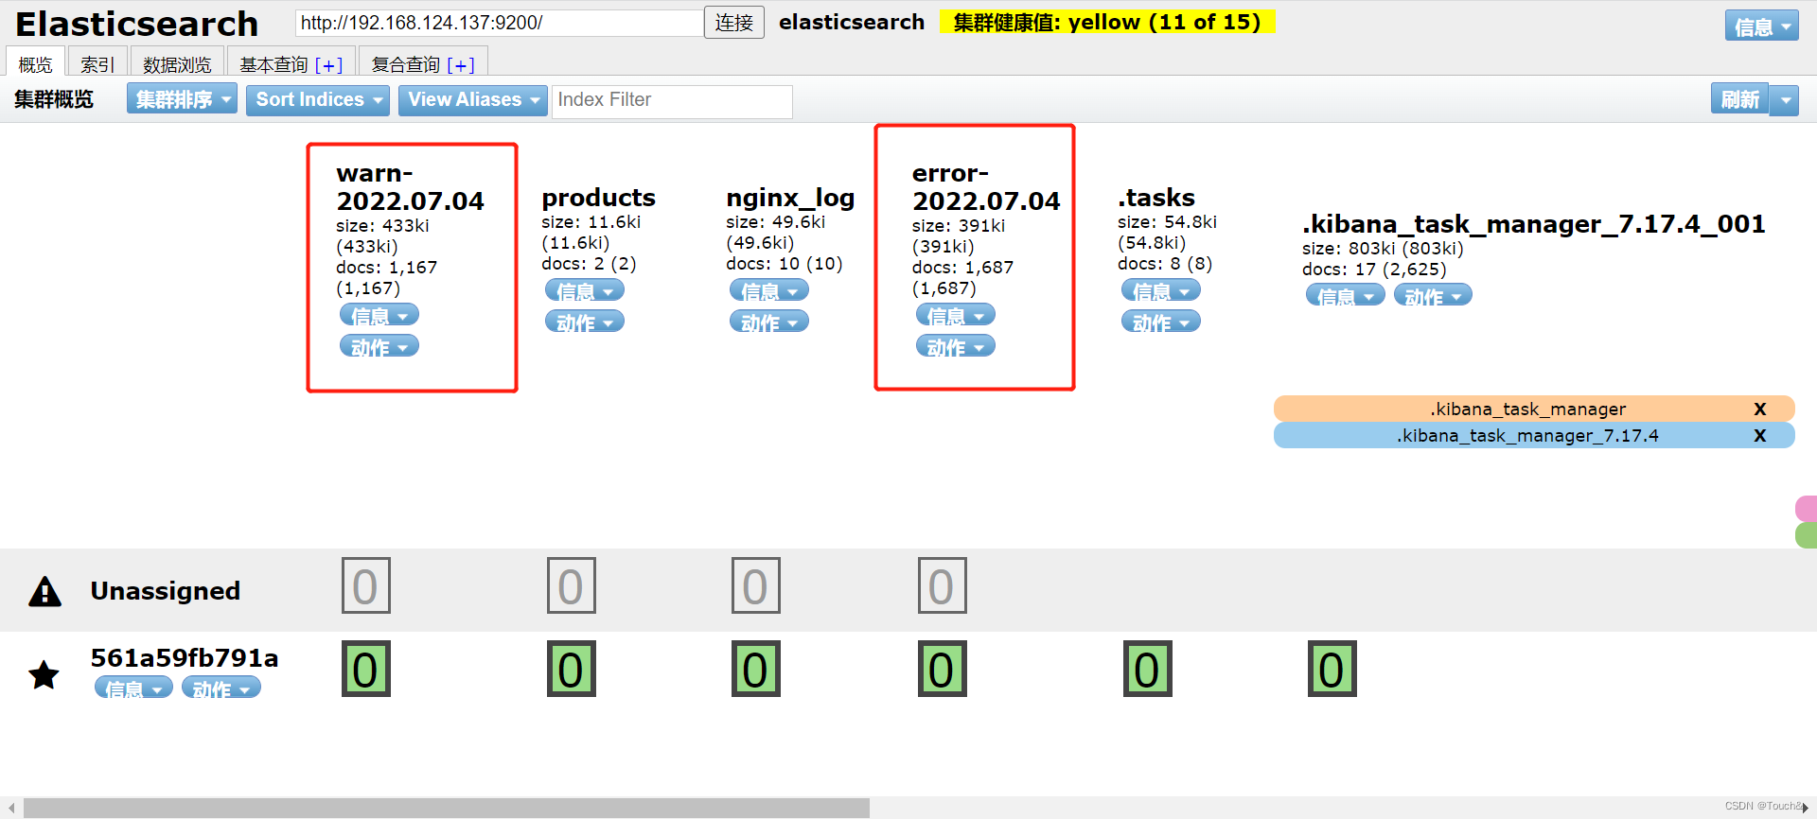Click the elasticsearch cluster name text
Image resolution: width=1817 pixels, height=819 pixels.
tap(852, 22)
